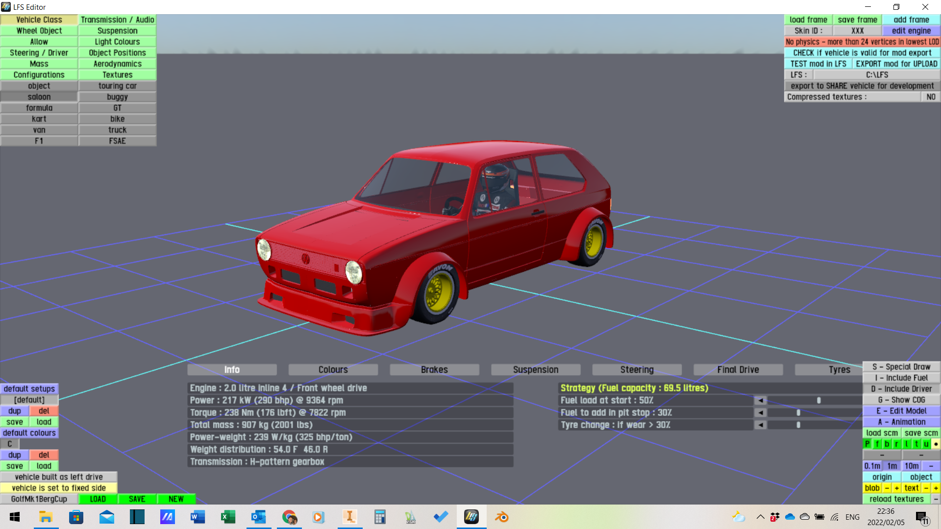
Task: Open the Calculator from the taskbar
Action: (380, 517)
